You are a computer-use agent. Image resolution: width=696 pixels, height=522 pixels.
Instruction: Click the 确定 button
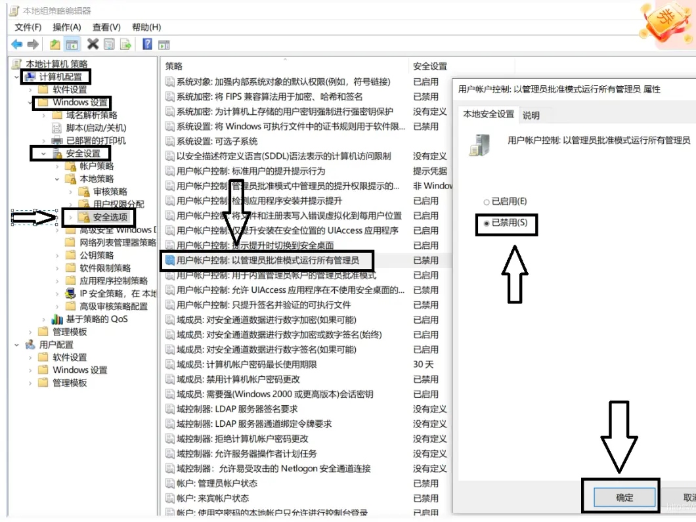624,497
